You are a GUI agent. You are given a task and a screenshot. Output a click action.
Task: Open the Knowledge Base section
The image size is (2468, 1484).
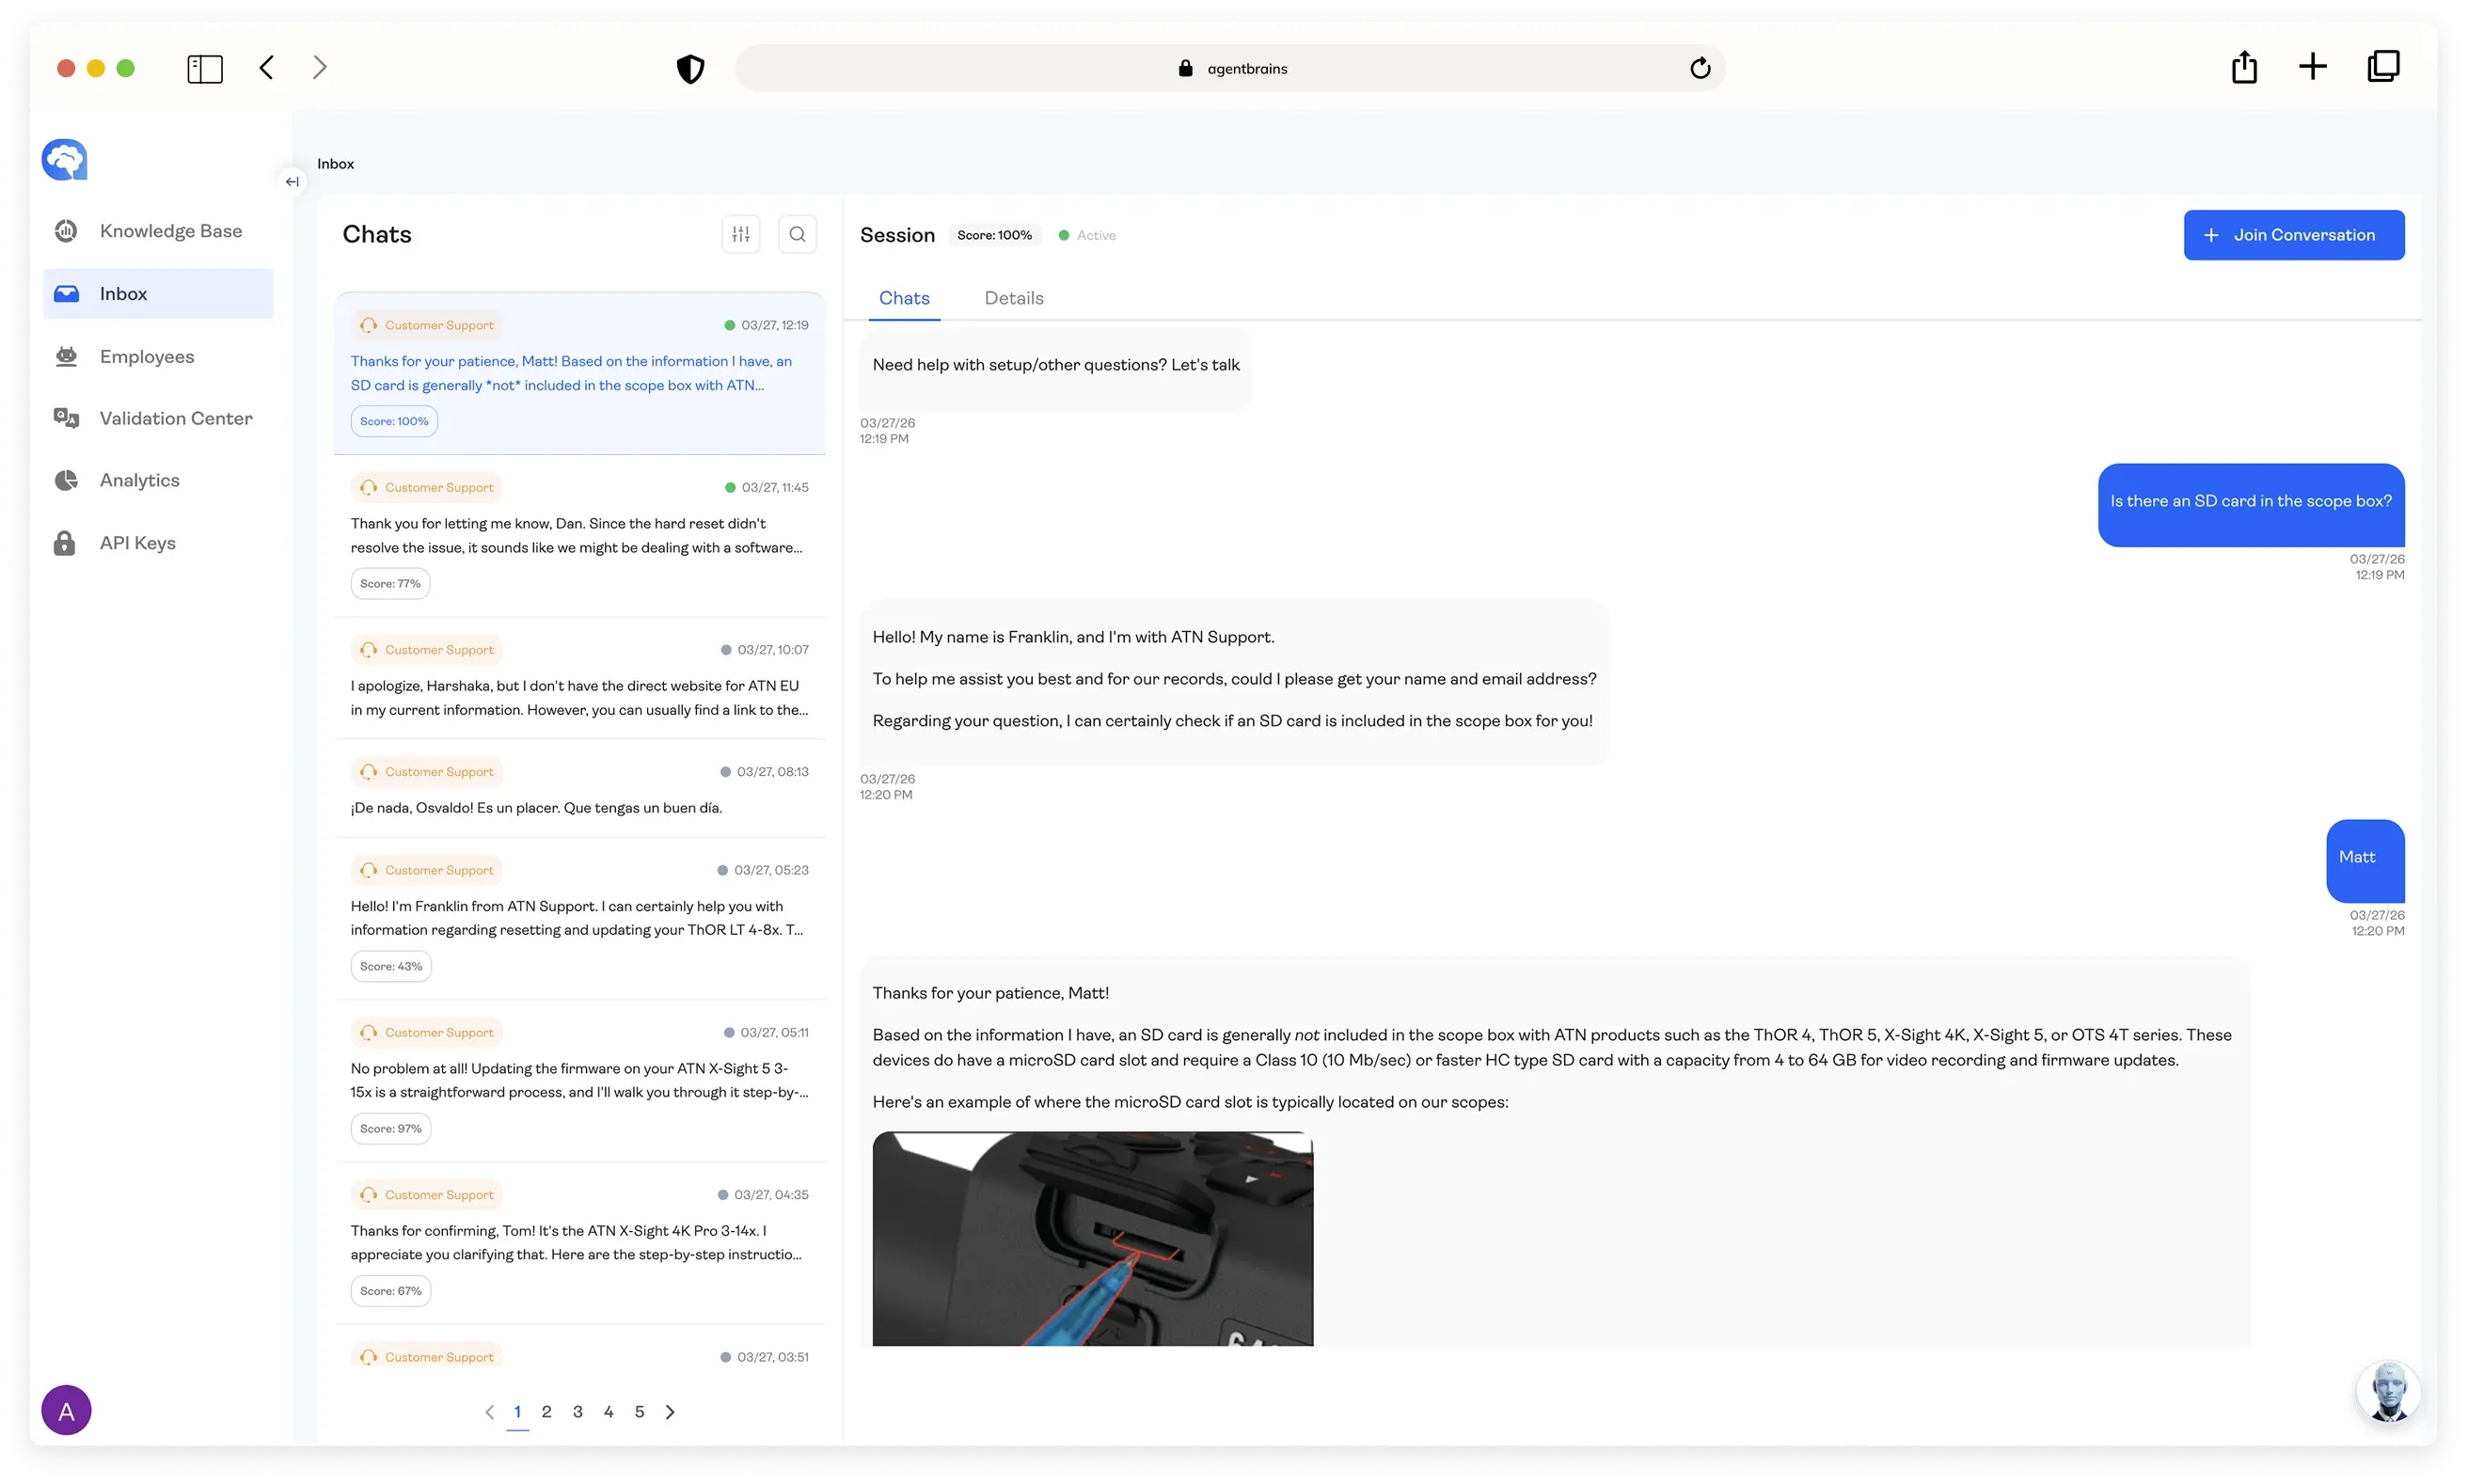pos(158,231)
